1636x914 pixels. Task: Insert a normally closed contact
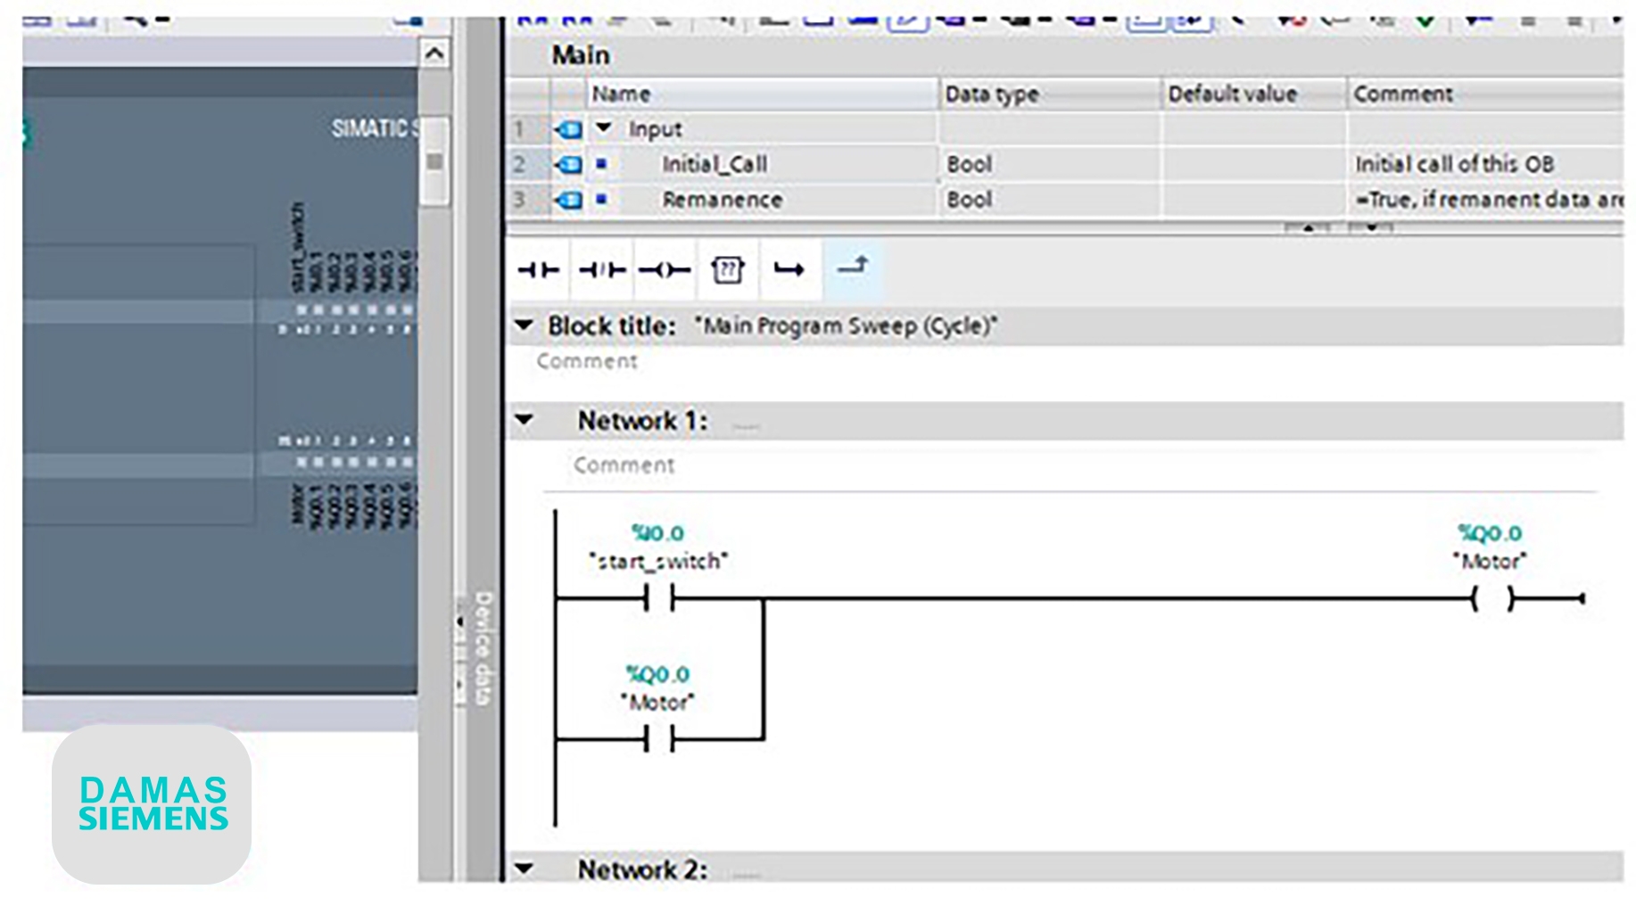601,269
